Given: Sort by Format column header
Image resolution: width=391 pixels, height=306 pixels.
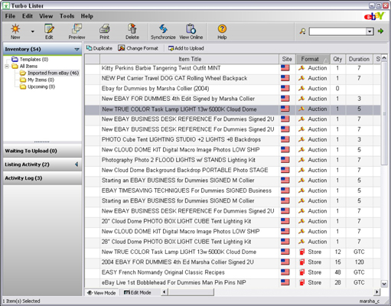Looking at the screenshot, I should (x=313, y=59).
